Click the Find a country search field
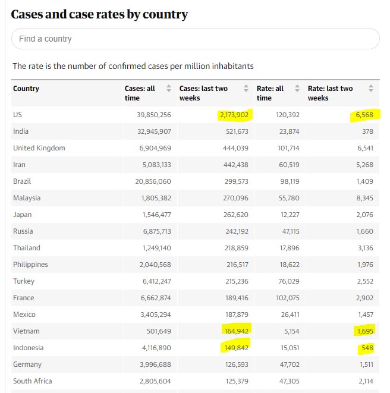 tap(195, 39)
